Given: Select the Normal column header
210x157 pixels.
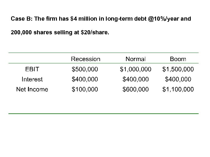Looking at the screenshot, I should pyautogui.click(x=135, y=59).
